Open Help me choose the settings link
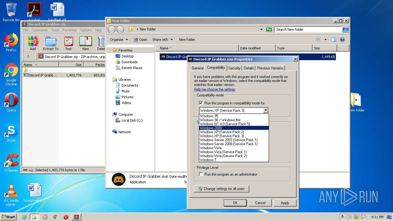The width and height of the screenshot is (393, 221). pyautogui.click(x=215, y=89)
